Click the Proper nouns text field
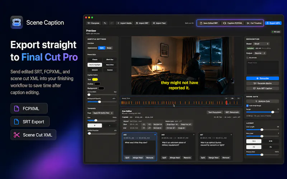 click(x=263, y=68)
